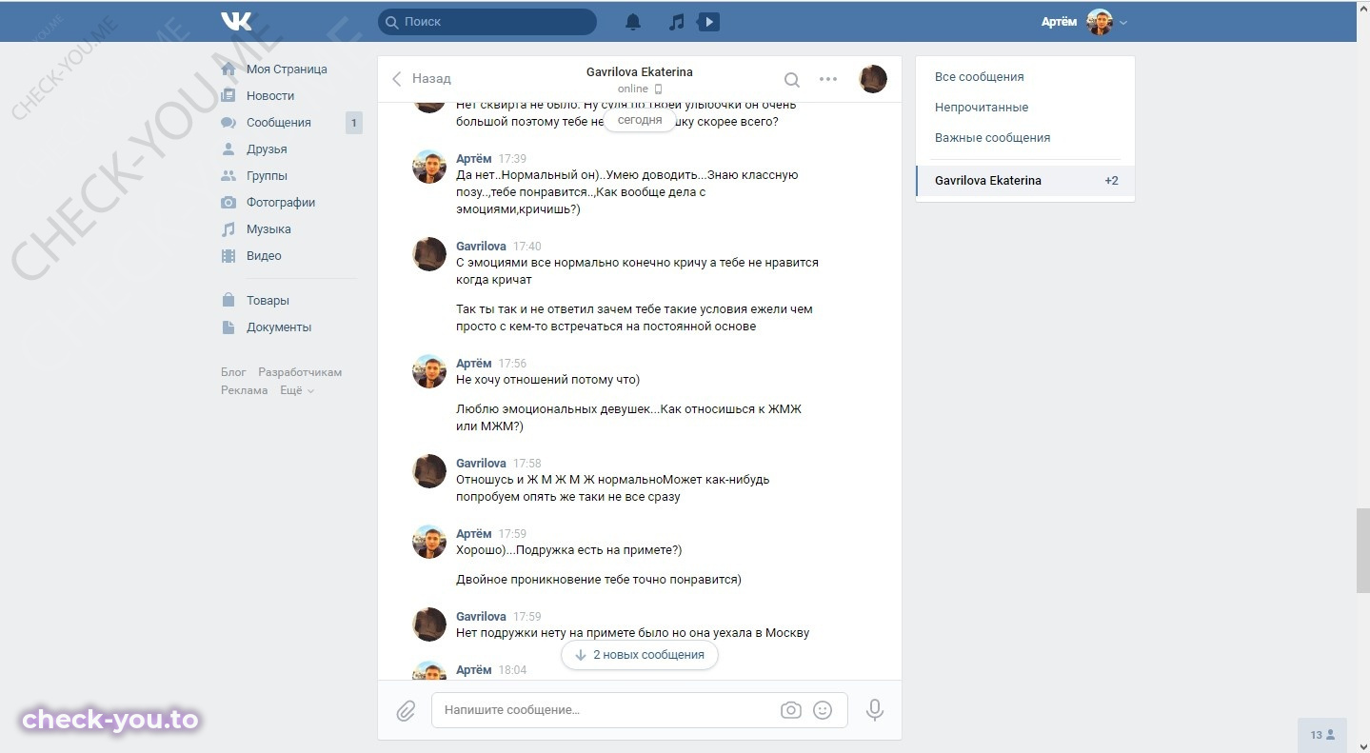Click the friends icon beside Друзья

(x=228, y=149)
